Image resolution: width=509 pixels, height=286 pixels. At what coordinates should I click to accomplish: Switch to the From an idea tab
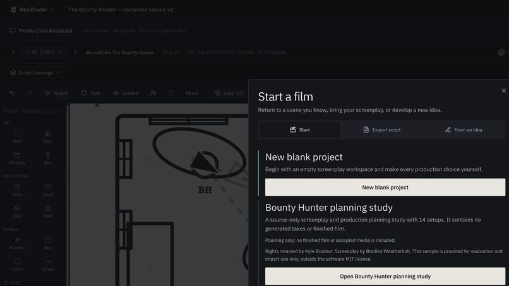(464, 129)
